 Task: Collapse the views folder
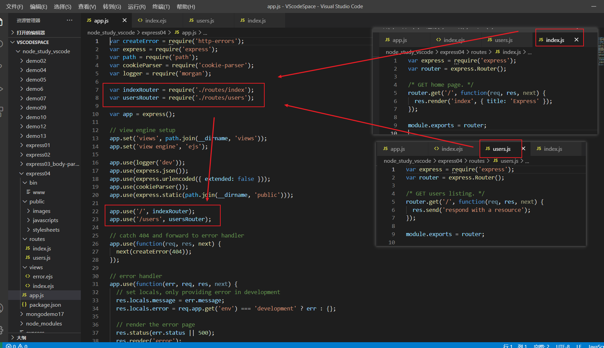click(44, 267)
